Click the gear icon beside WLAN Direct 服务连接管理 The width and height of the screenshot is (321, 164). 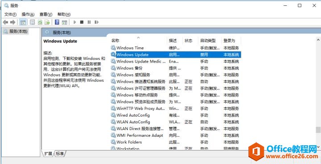[113, 129]
